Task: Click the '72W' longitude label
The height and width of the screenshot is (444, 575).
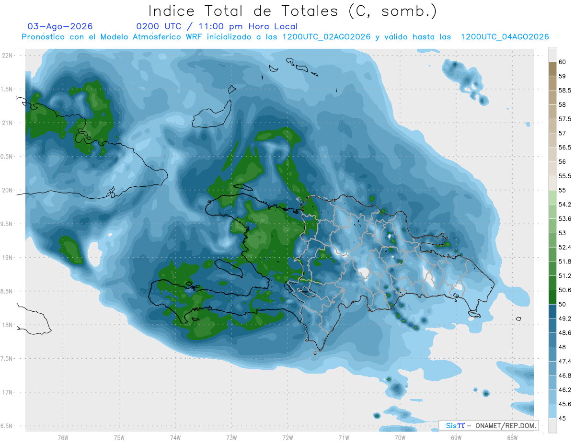Action: click(x=287, y=437)
